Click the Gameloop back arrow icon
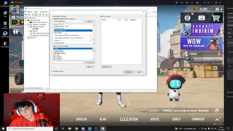Image resolution: width=233 pixels, height=131 pixels. (x=182, y=3)
